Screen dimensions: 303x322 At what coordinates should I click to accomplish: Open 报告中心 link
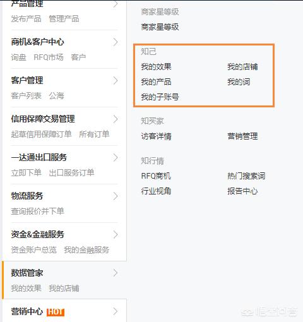[242, 191]
